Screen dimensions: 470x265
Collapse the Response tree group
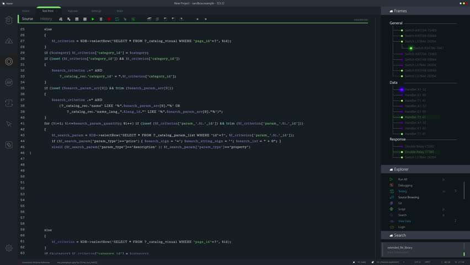click(398, 139)
